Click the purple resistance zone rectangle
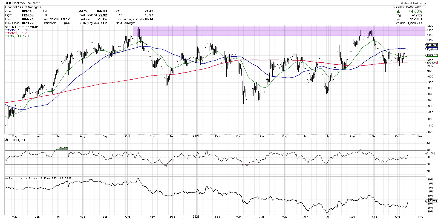 279,31
